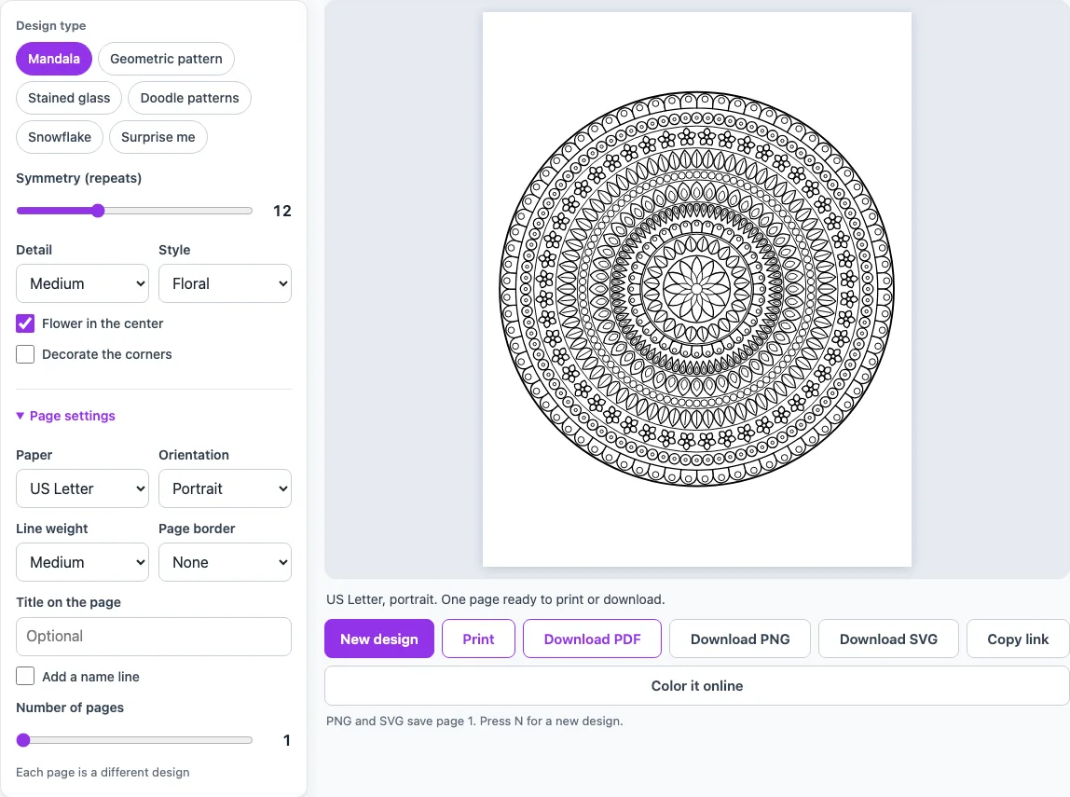
Task: Select the Mandala design type
Action: click(x=54, y=59)
